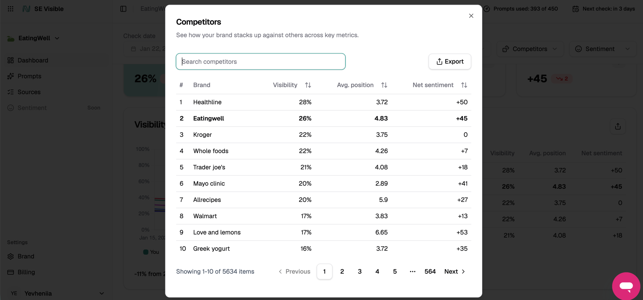This screenshot has height=300, width=643.
Task: Close the Competitors dialog with the X
Action: (x=471, y=16)
